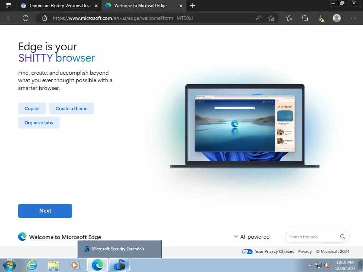This screenshot has height=272, width=363.
Task: Click the '© Microsoft 2024' footer text
Action: [333, 251]
